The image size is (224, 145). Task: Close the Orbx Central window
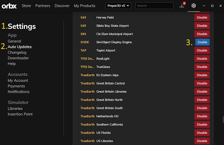(x=220, y=6)
